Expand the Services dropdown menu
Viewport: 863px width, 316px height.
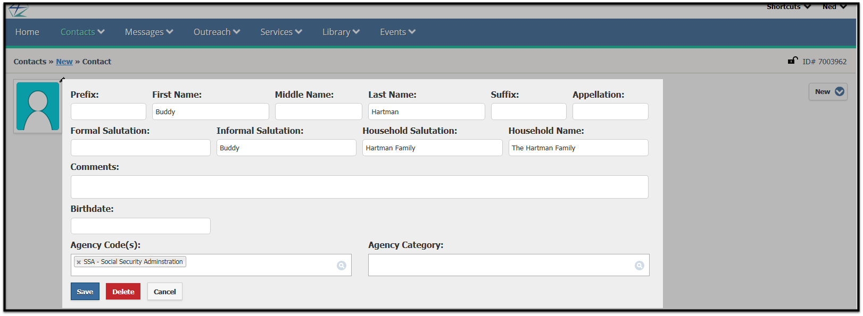[x=281, y=32]
